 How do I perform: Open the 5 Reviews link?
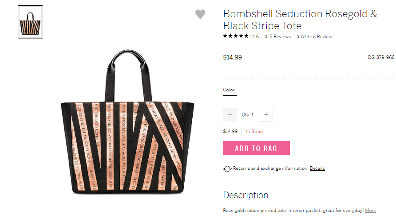pos(280,36)
